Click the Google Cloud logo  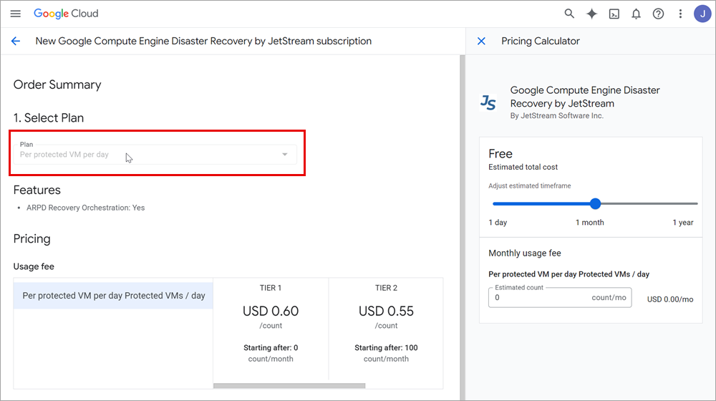click(66, 14)
